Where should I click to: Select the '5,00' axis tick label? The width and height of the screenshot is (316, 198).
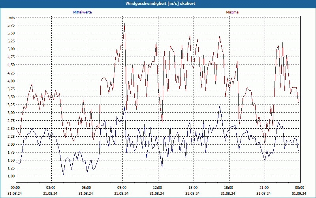11,49
